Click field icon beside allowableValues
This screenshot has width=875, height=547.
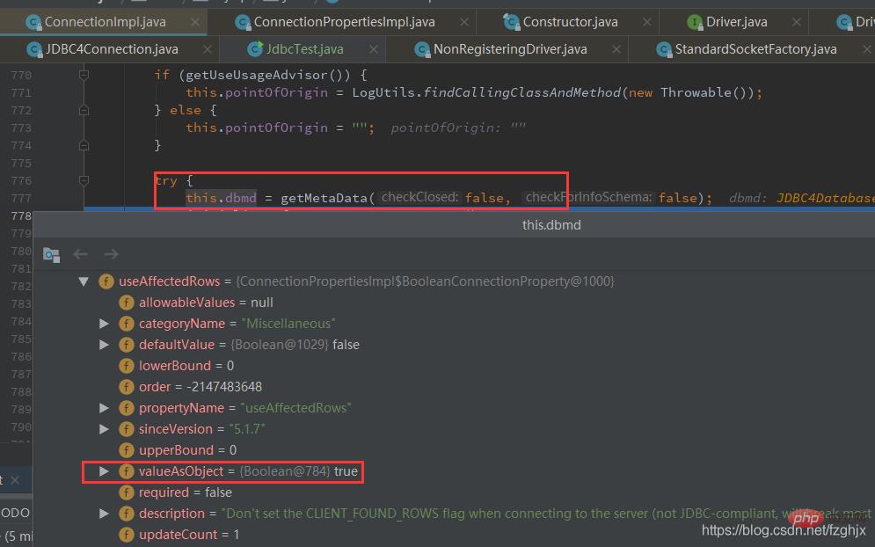click(x=127, y=303)
